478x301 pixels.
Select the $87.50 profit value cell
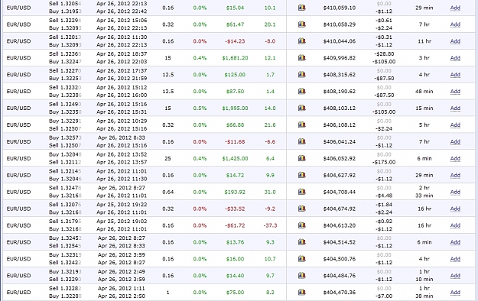coord(235,92)
